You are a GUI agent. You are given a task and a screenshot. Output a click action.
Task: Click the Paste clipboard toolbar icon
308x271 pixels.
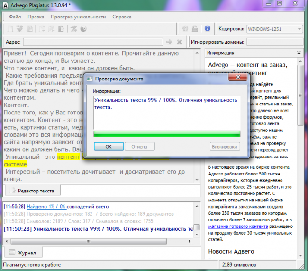(61, 29)
